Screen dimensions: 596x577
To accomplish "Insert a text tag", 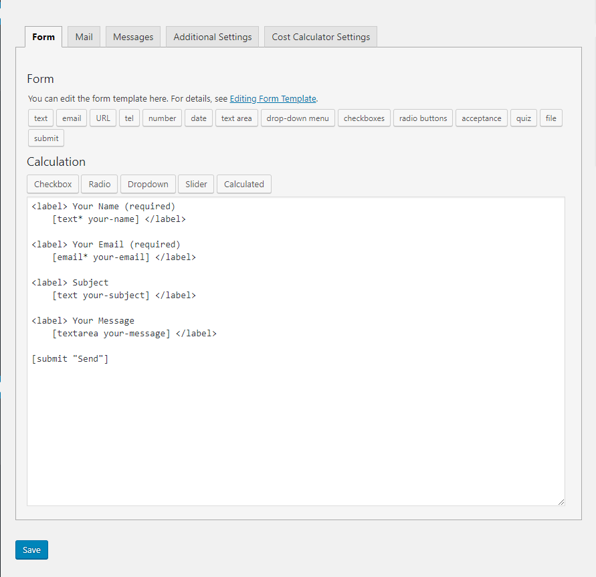I will [x=41, y=118].
